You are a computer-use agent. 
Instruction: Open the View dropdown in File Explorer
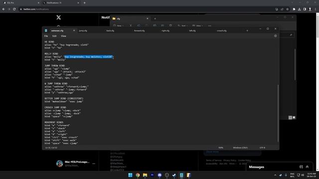pyautogui.click(x=198, y=26)
